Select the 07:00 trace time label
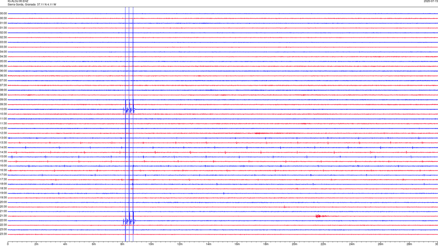The height and width of the screenshot is (246, 438). [x=4, y=81]
